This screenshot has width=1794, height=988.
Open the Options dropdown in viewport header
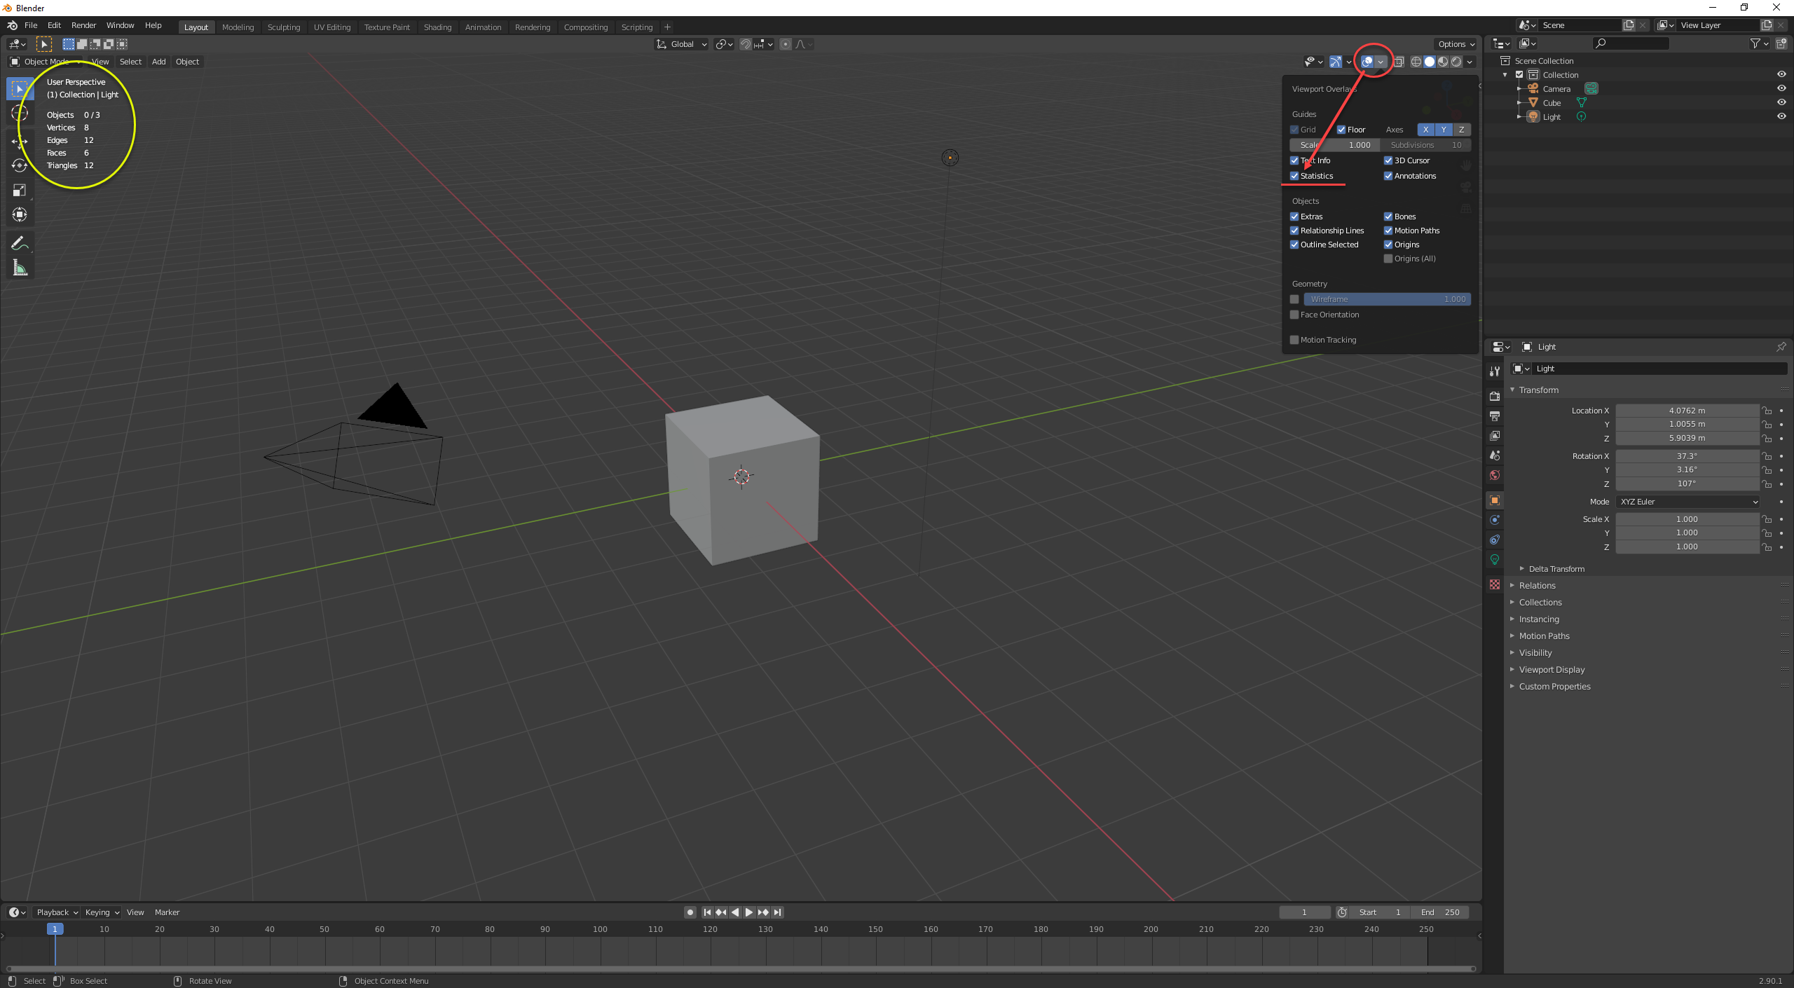click(1456, 44)
